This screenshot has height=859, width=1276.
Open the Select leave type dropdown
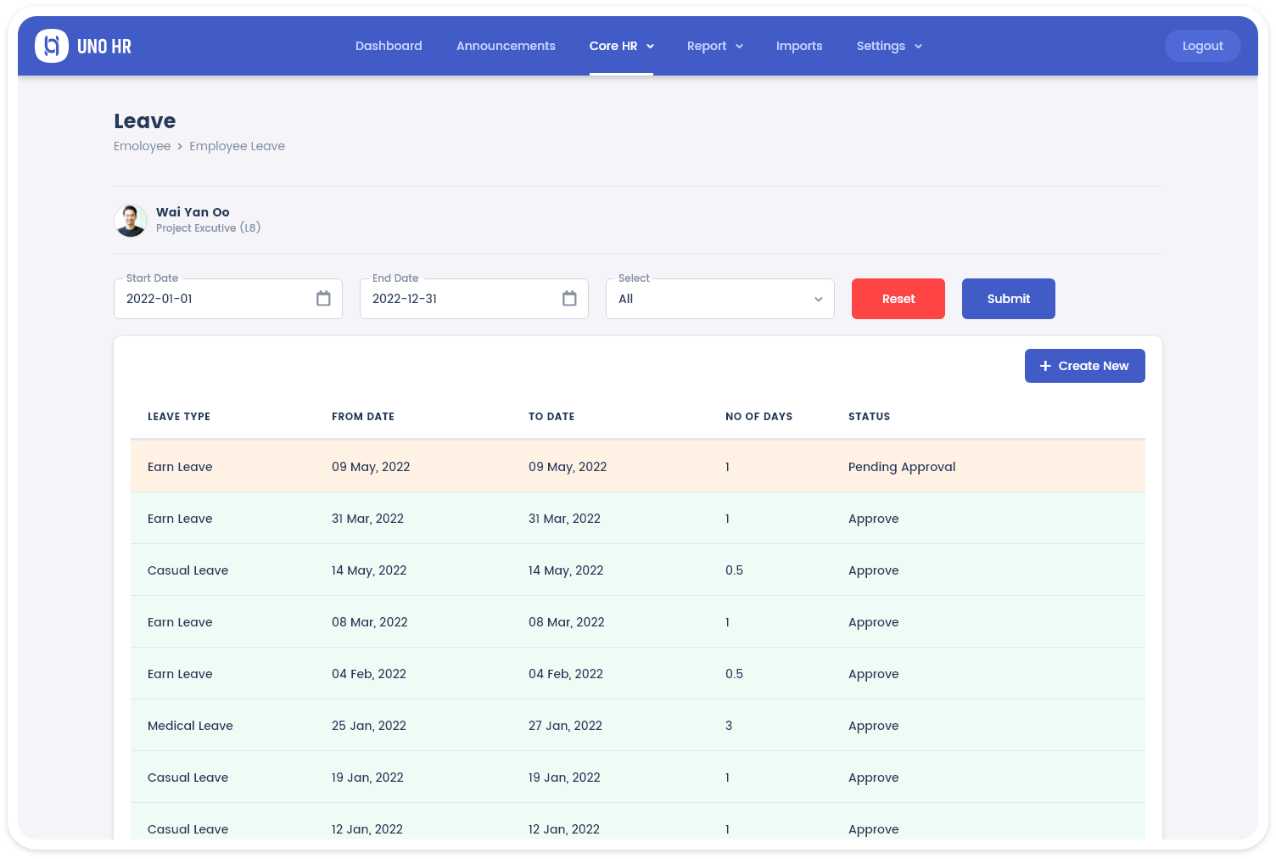[x=719, y=299]
